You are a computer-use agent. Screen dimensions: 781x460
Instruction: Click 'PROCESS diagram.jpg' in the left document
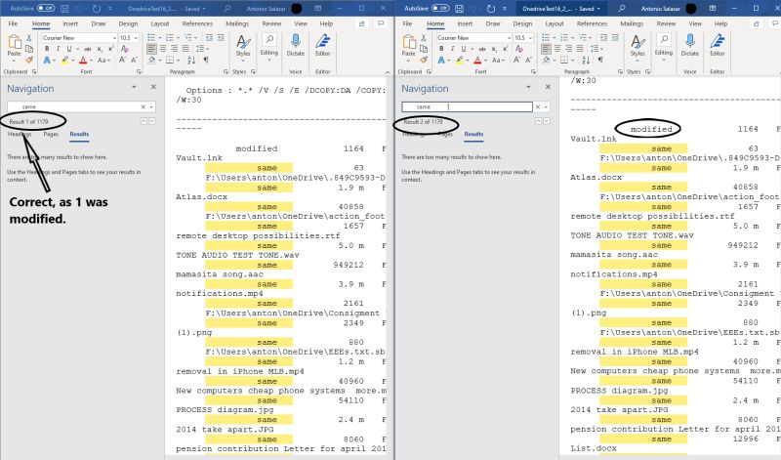point(225,409)
